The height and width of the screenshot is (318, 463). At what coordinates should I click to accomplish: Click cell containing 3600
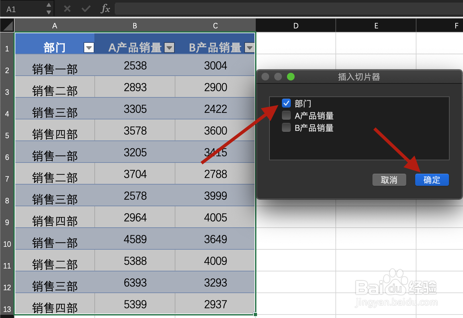click(x=216, y=130)
